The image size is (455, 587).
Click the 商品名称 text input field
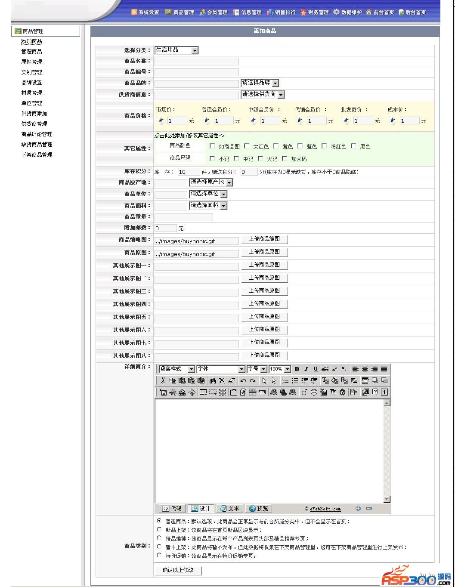pyautogui.click(x=196, y=62)
